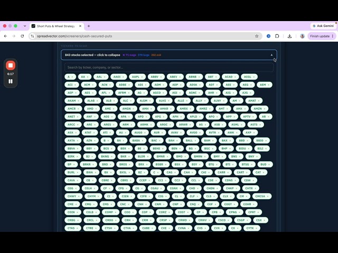Click the BMY ticker chip
Viewport: 338px width, 253px height.
click(x=218, y=157)
